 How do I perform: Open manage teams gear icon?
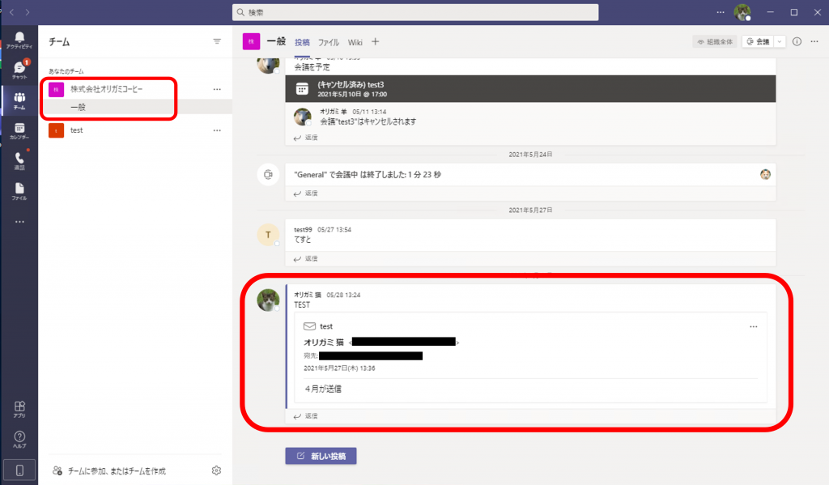pos(216,470)
